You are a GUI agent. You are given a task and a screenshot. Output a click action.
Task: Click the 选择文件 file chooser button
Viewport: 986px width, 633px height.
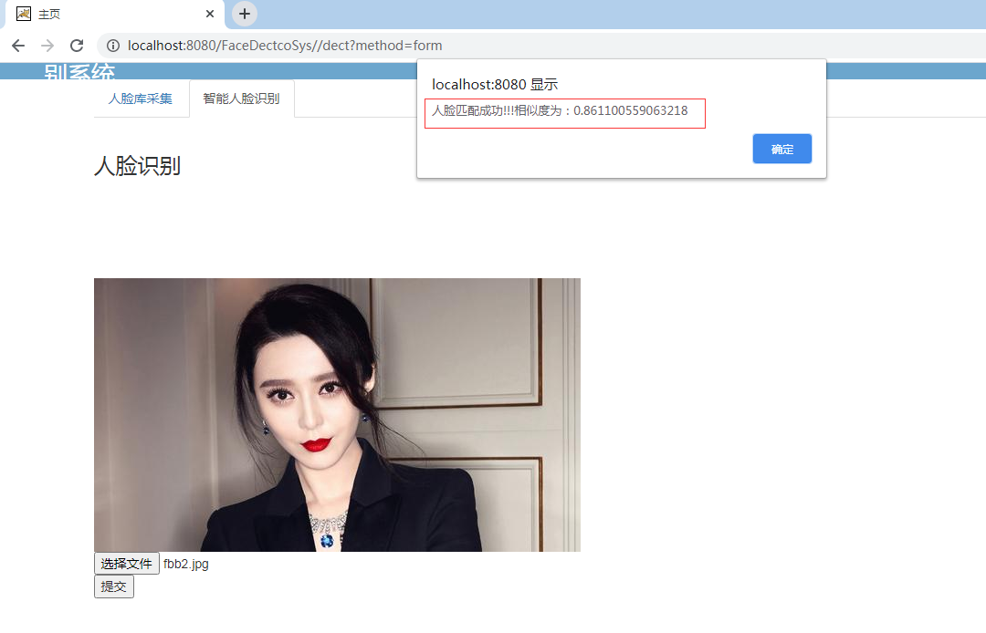coord(126,564)
